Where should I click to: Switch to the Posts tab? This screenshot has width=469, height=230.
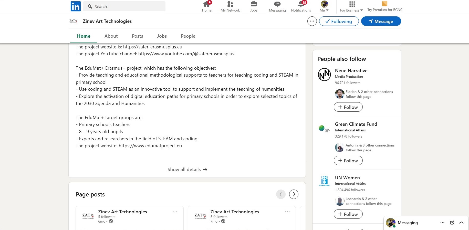137,36
